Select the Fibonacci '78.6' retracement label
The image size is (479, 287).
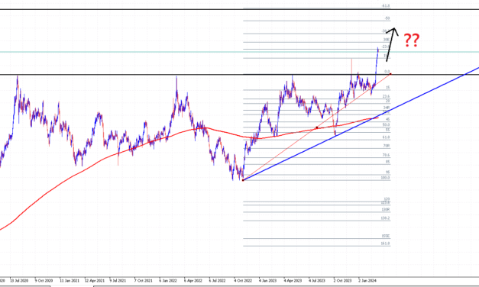386,155
